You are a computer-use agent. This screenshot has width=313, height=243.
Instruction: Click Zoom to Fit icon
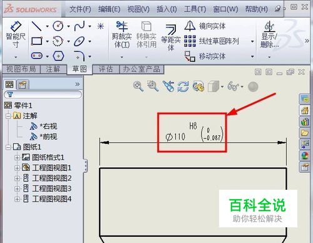click(x=138, y=86)
